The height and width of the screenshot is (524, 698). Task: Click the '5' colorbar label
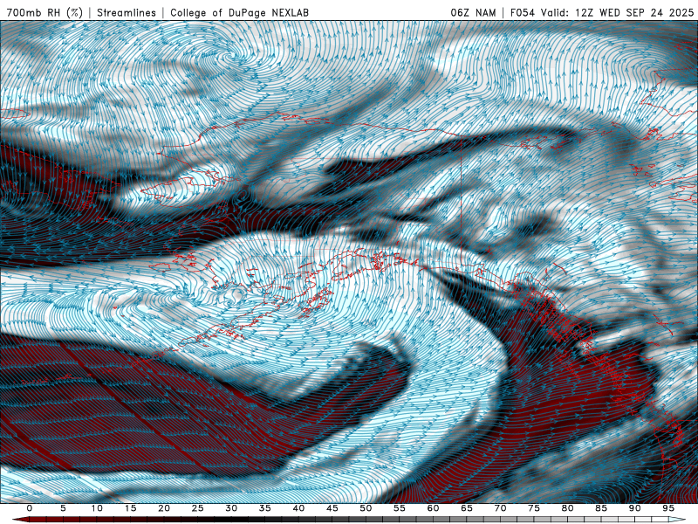click(63, 508)
